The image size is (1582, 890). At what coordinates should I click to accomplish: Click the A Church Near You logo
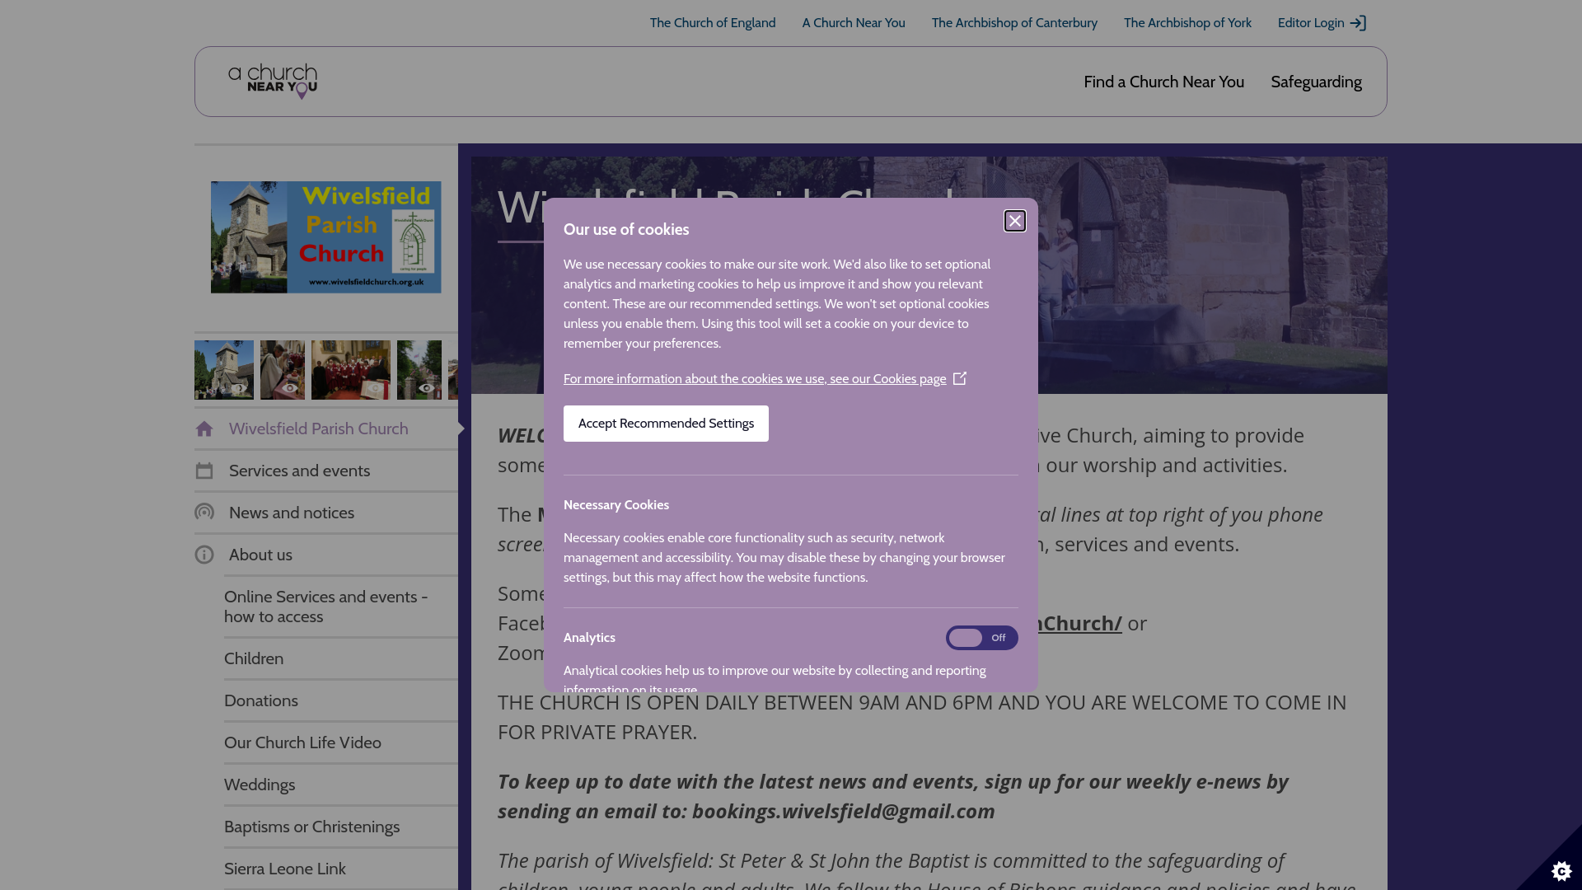(x=273, y=82)
